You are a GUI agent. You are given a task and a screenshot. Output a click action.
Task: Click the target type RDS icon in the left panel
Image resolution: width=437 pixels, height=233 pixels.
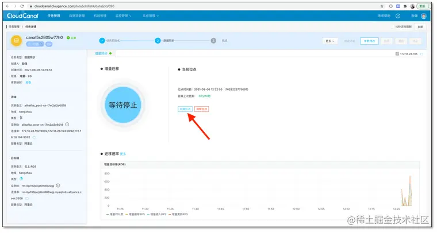(x=21, y=179)
